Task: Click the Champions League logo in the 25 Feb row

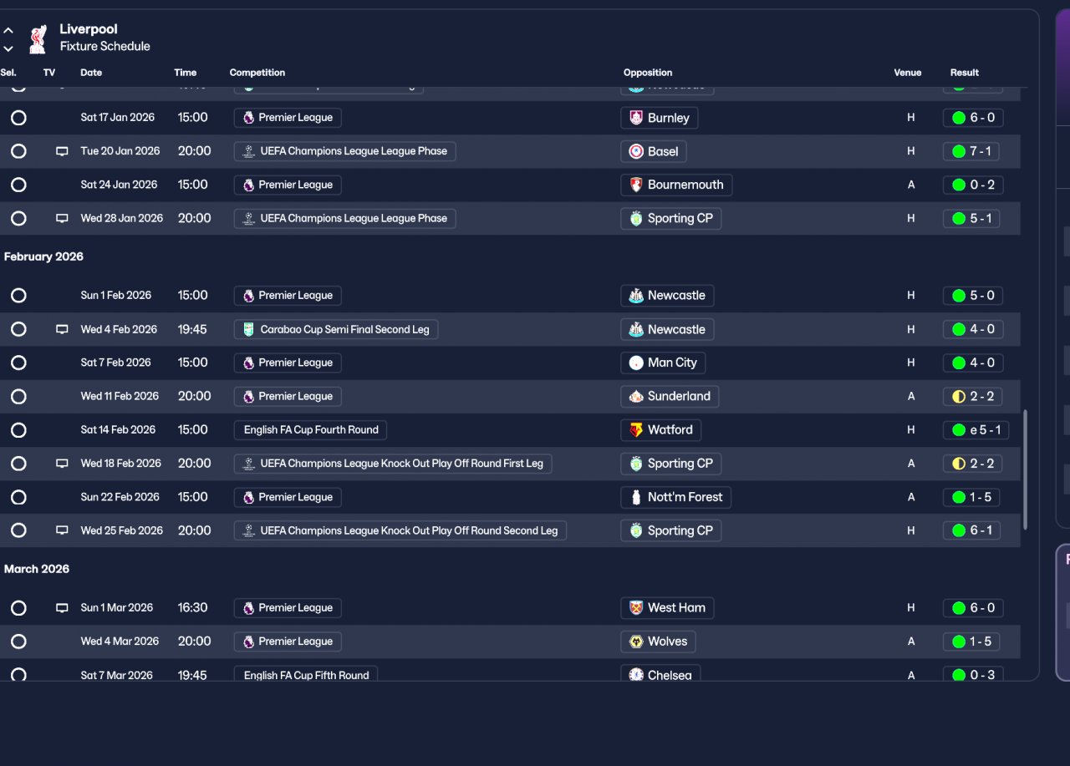Action: pyautogui.click(x=248, y=530)
